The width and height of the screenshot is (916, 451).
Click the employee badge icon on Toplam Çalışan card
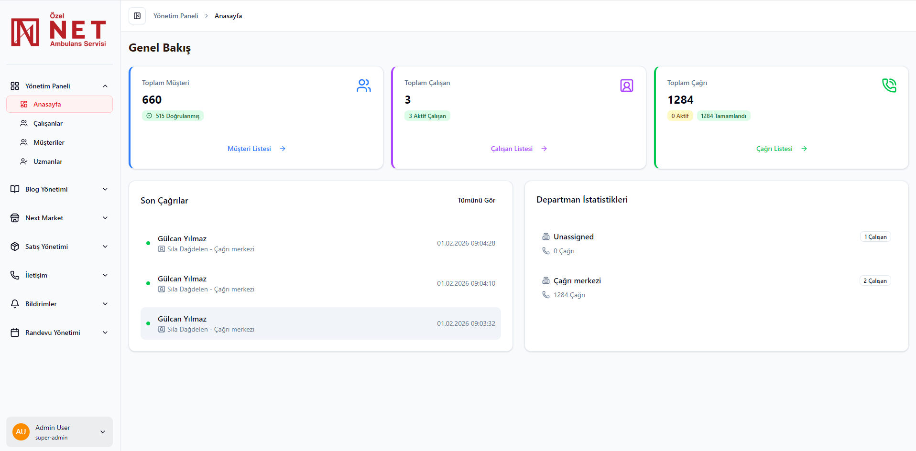[627, 86]
